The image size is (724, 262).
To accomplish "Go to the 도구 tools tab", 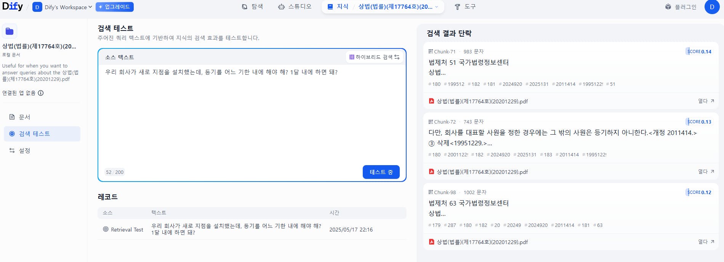I will coord(465,7).
